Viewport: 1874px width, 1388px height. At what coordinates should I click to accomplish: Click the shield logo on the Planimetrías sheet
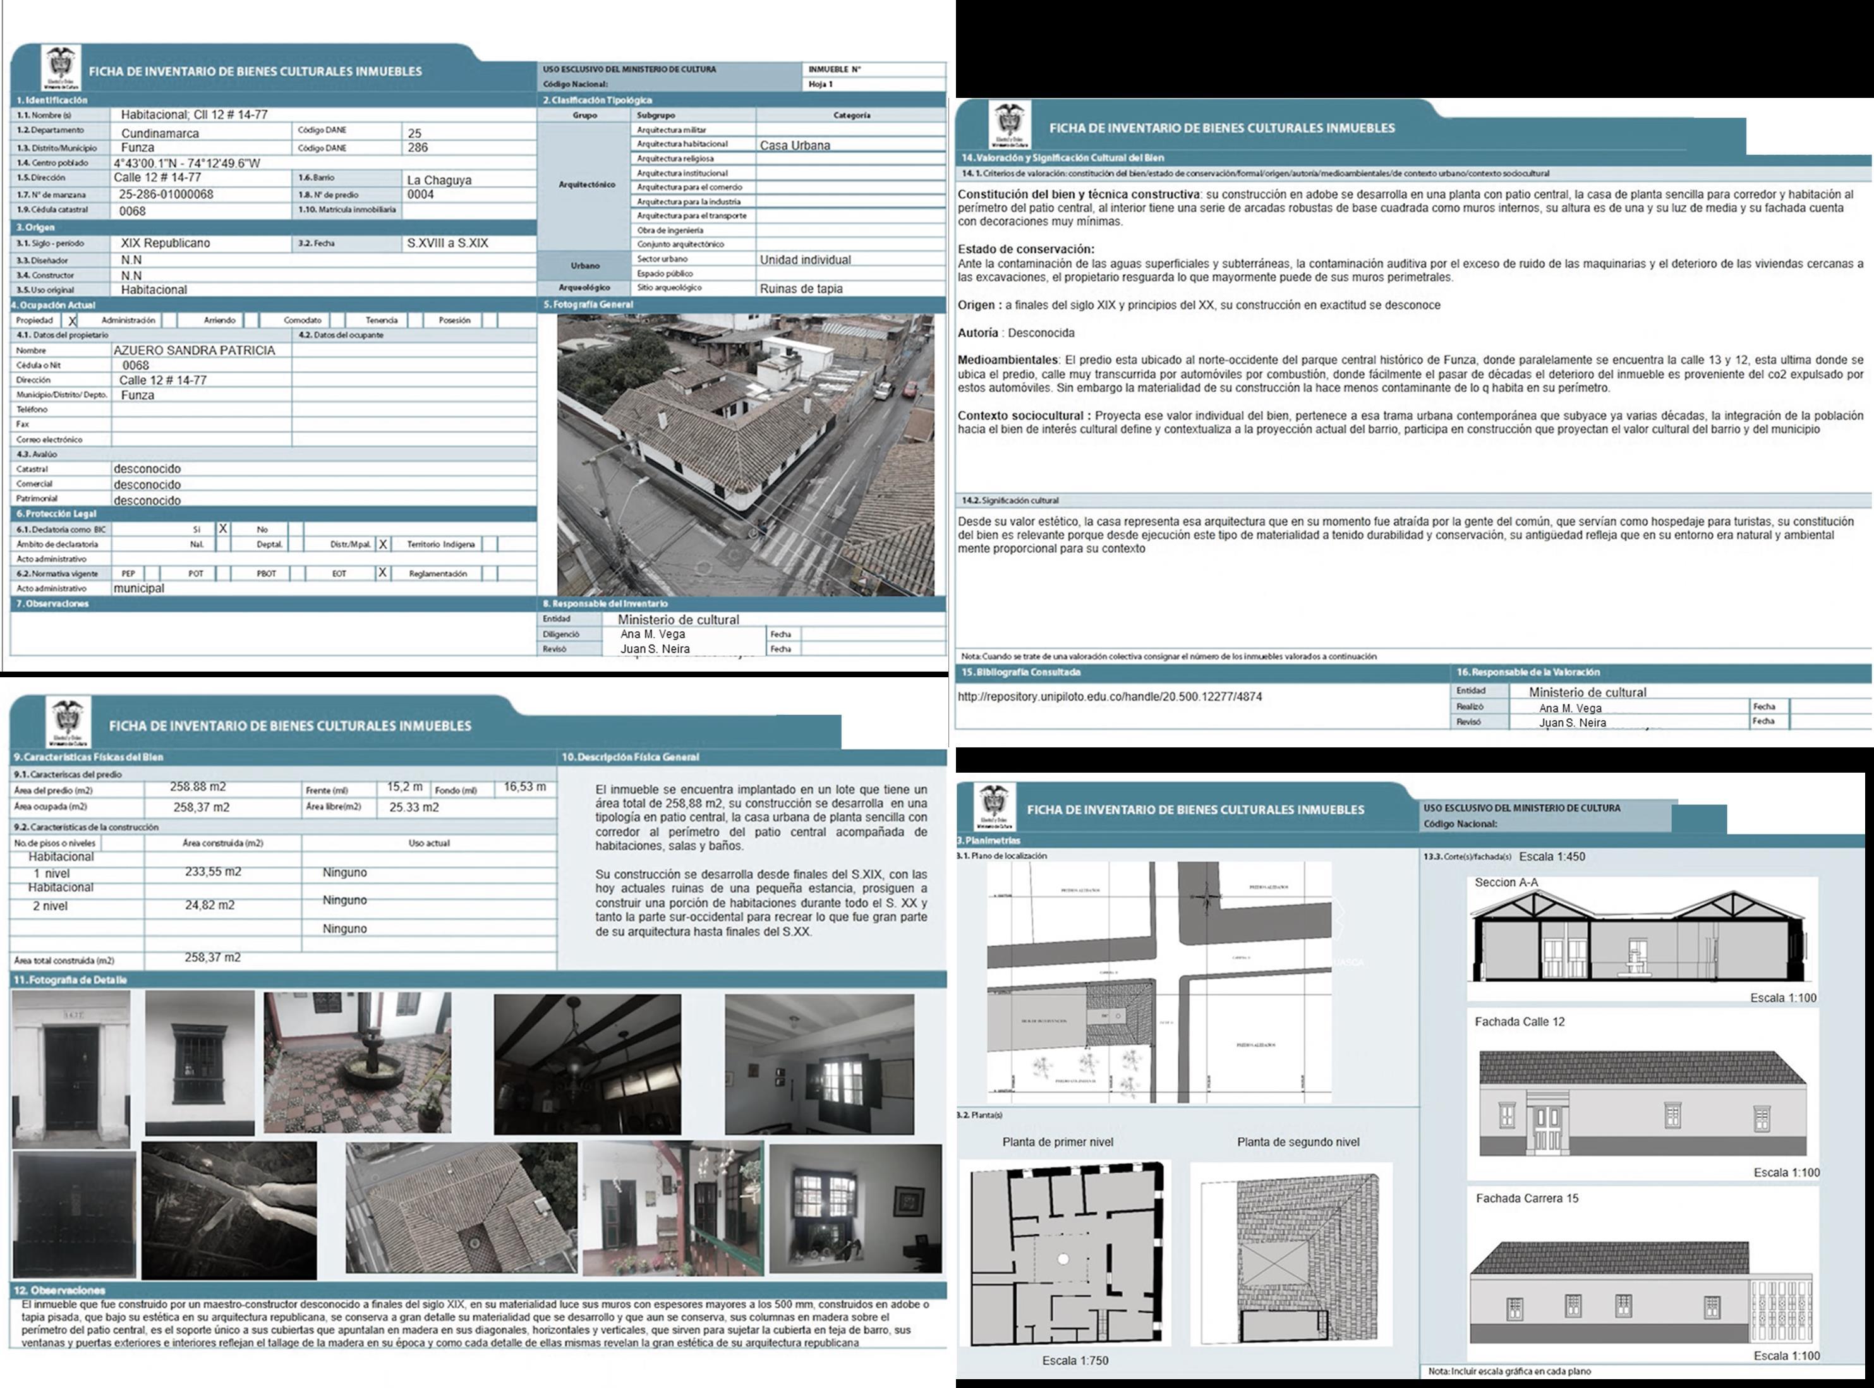point(994,807)
